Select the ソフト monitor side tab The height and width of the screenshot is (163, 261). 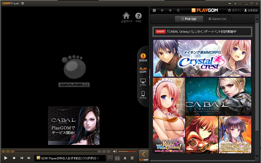(x=143, y=82)
